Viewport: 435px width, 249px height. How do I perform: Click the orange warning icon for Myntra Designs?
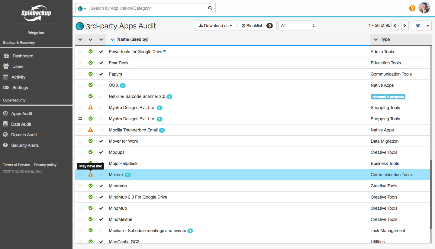91,108
